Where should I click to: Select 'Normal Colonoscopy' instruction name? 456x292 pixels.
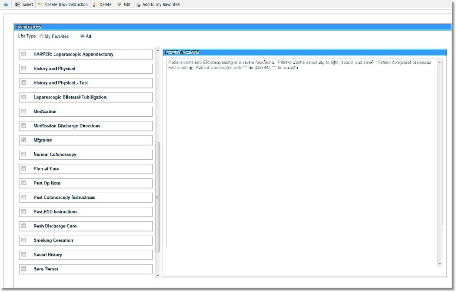click(x=55, y=154)
